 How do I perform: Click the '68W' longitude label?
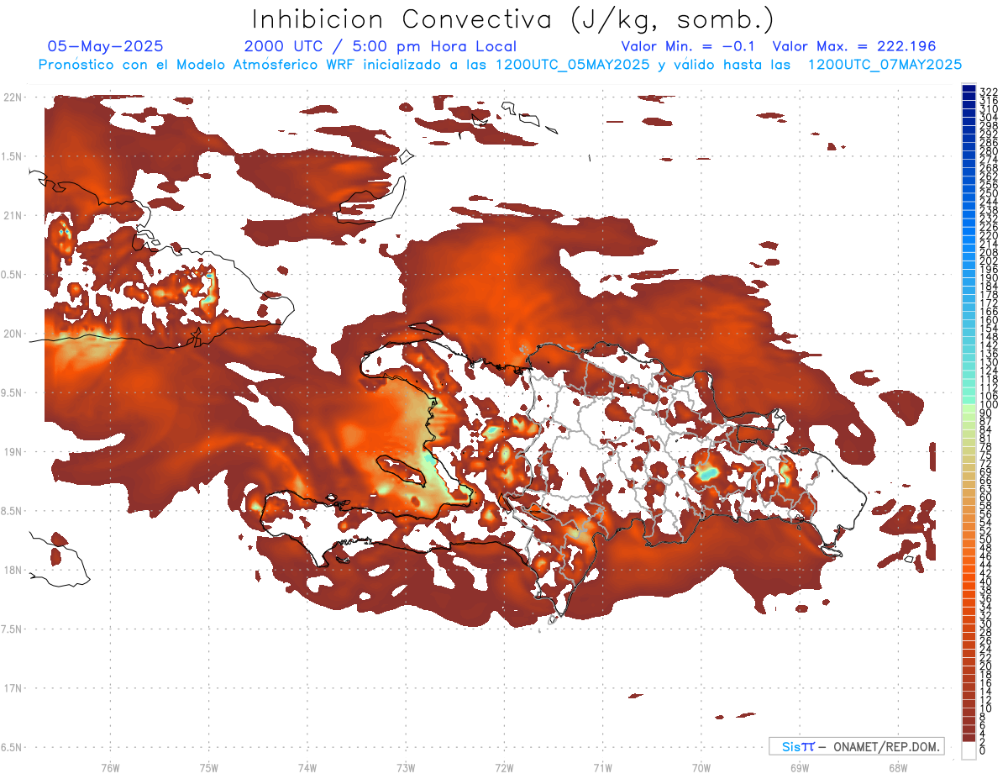[x=897, y=767]
